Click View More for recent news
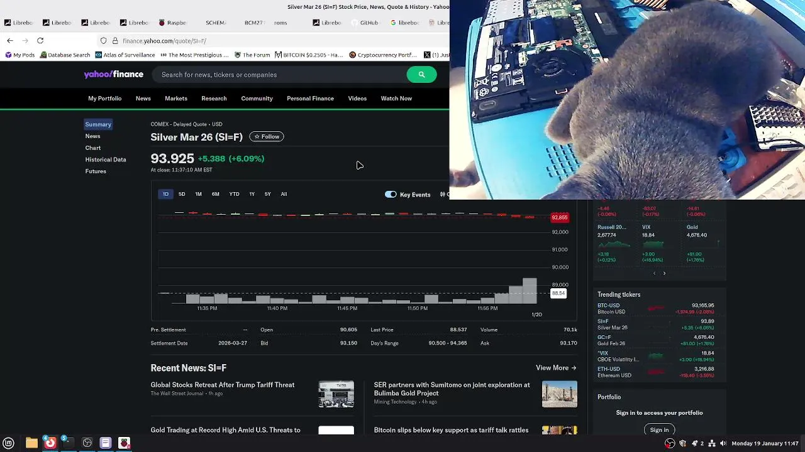Screen dimensions: 805x452 556,368
